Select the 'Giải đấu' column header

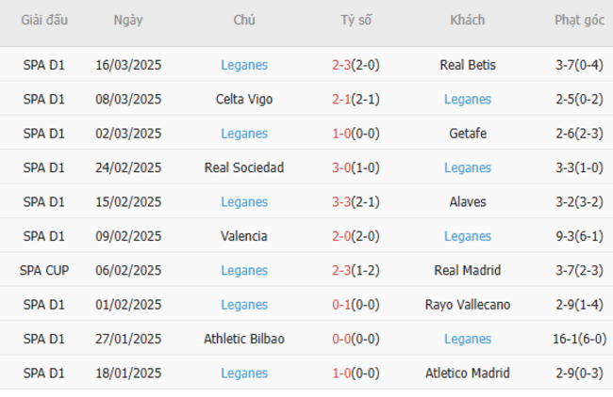(44, 20)
